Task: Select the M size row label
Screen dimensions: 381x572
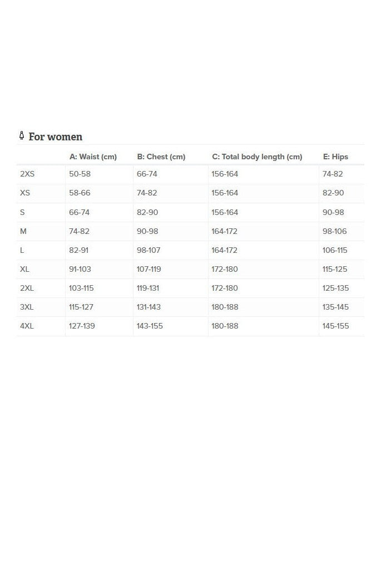Action: 23,231
